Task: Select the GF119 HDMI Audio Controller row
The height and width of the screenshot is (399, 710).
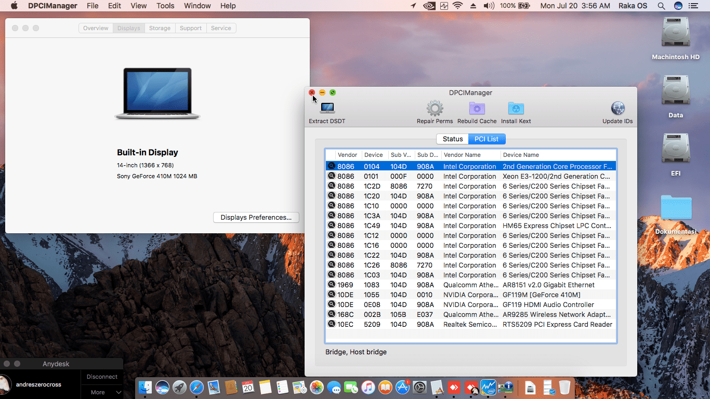Action: click(x=471, y=304)
